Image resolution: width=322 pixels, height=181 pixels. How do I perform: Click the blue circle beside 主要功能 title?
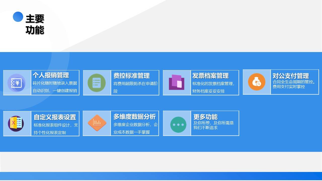click(x=18, y=17)
